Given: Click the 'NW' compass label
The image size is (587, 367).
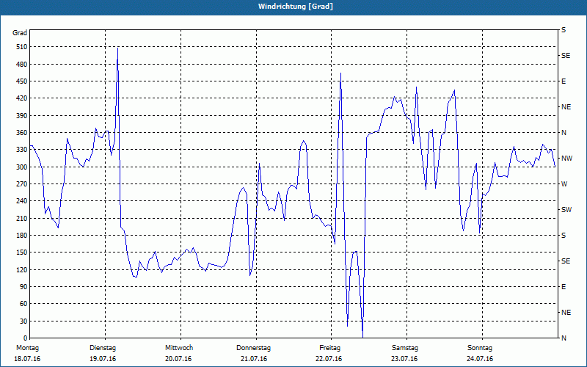Looking at the screenshot, I should click(x=566, y=159).
